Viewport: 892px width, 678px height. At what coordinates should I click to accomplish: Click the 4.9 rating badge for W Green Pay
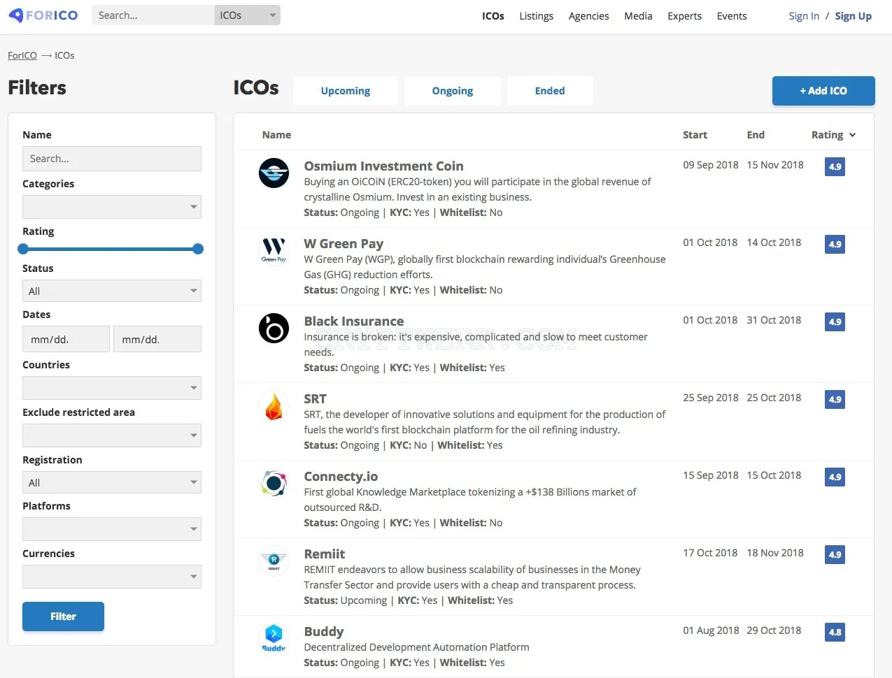coord(835,244)
